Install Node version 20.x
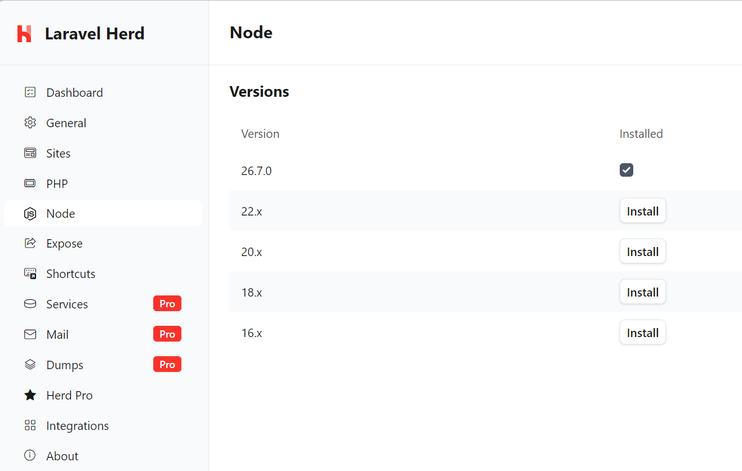Screen dimensions: 742x471 tap(643, 252)
